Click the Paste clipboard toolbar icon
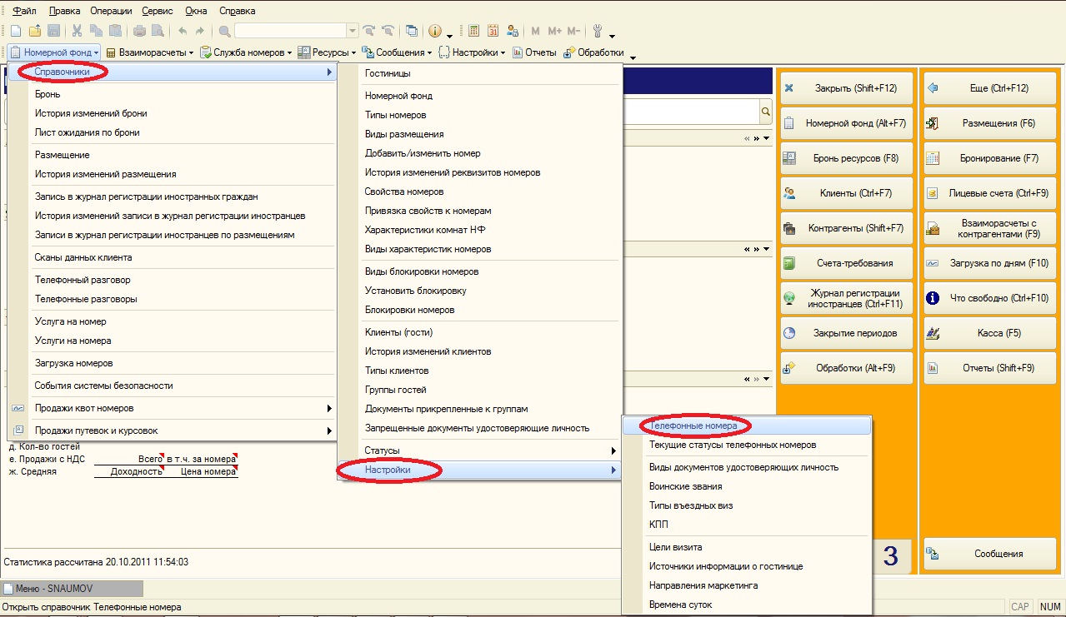1066x617 pixels. pyautogui.click(x=116, y=32)
